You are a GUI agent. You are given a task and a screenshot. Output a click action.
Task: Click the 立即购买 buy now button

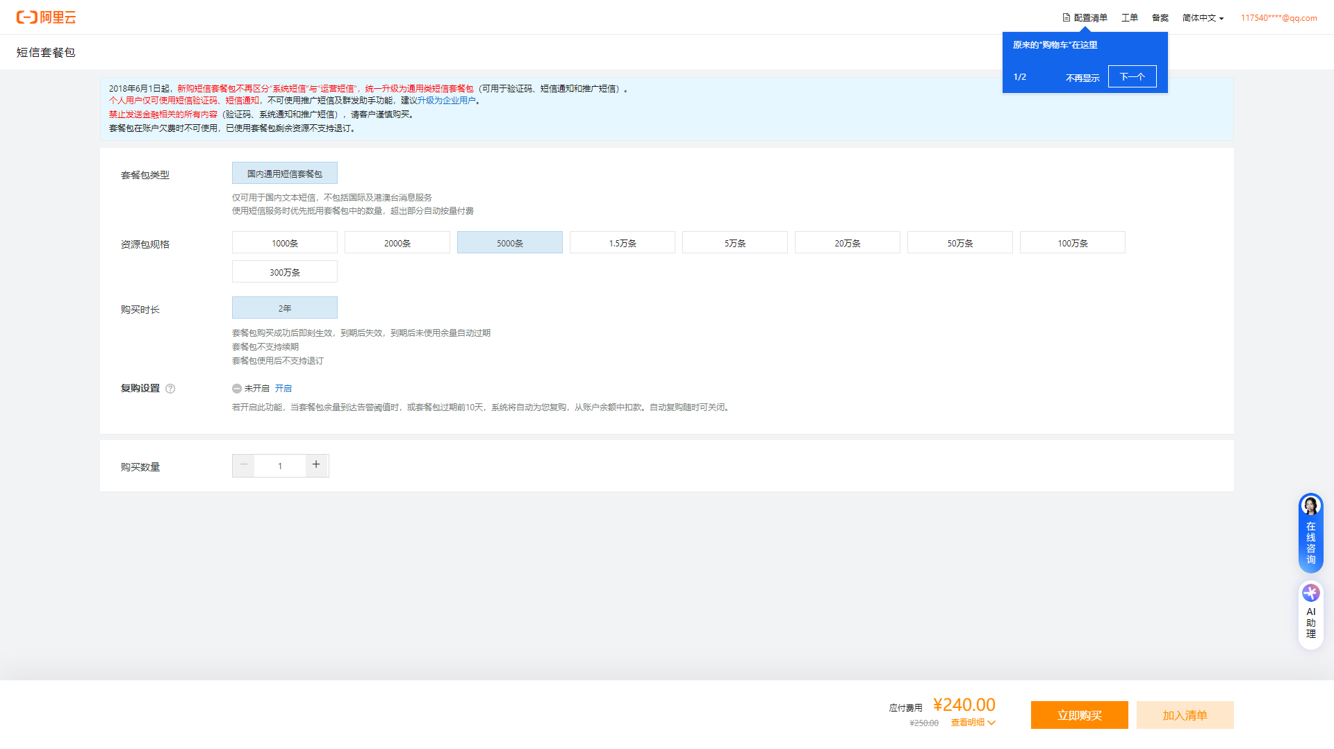(1079, 715)
